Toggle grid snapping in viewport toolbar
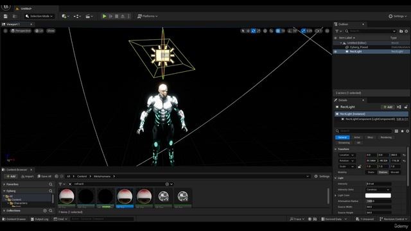This screenshot has height=231, width=411. click(x=278, y=31)
